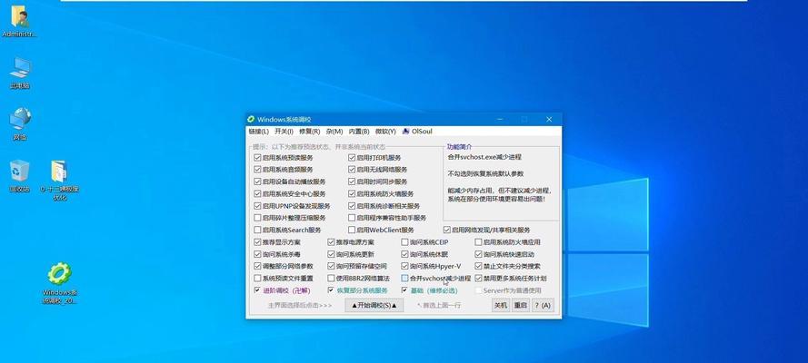Uncheck 询问系统杀毒 checkbox
The image size is (808, 363).
(x=257, y=254)
